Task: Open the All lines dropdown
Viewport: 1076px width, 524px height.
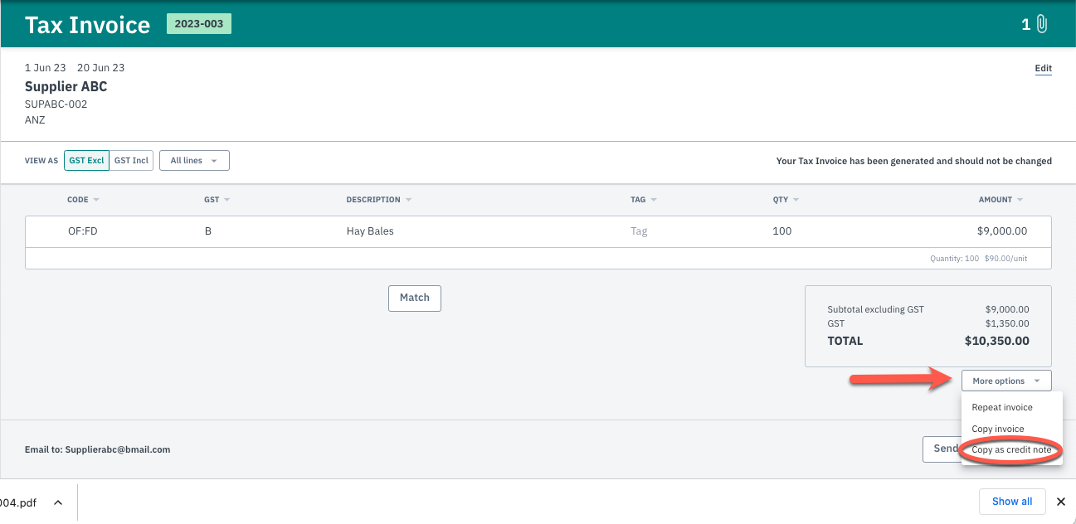Action: (x=194, y=161)
